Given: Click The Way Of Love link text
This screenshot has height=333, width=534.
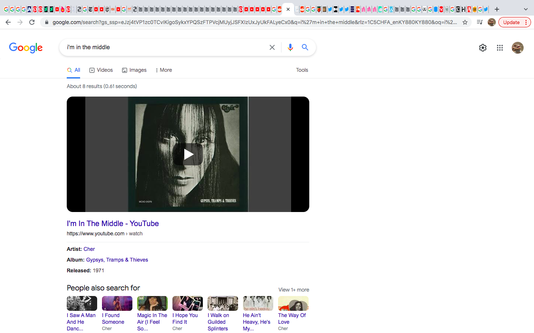Looking at the screenshot, I should click(x=292, y=319).
